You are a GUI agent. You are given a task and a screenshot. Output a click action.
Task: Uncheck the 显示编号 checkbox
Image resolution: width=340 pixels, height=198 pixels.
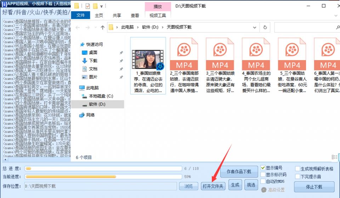[263, 168]
